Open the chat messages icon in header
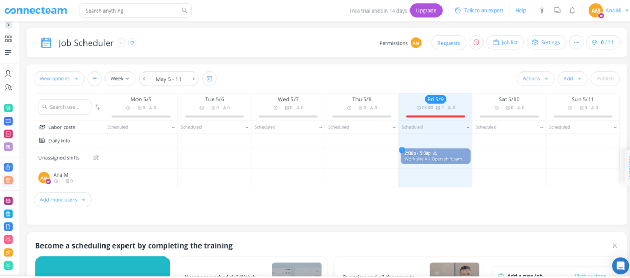 (557, 11)
